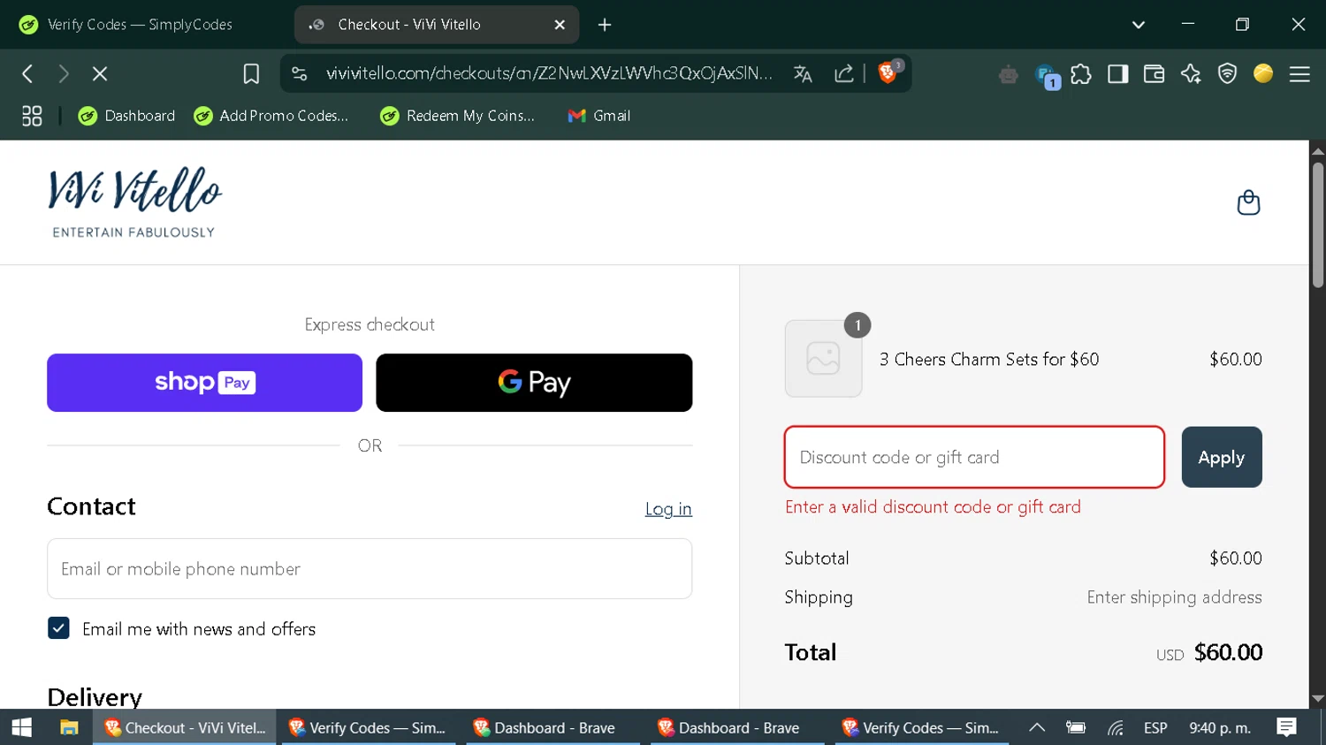Open the shopping bag cart icon
Image resolution: width=1326 pixels, height=745 pixels.
1248,202
